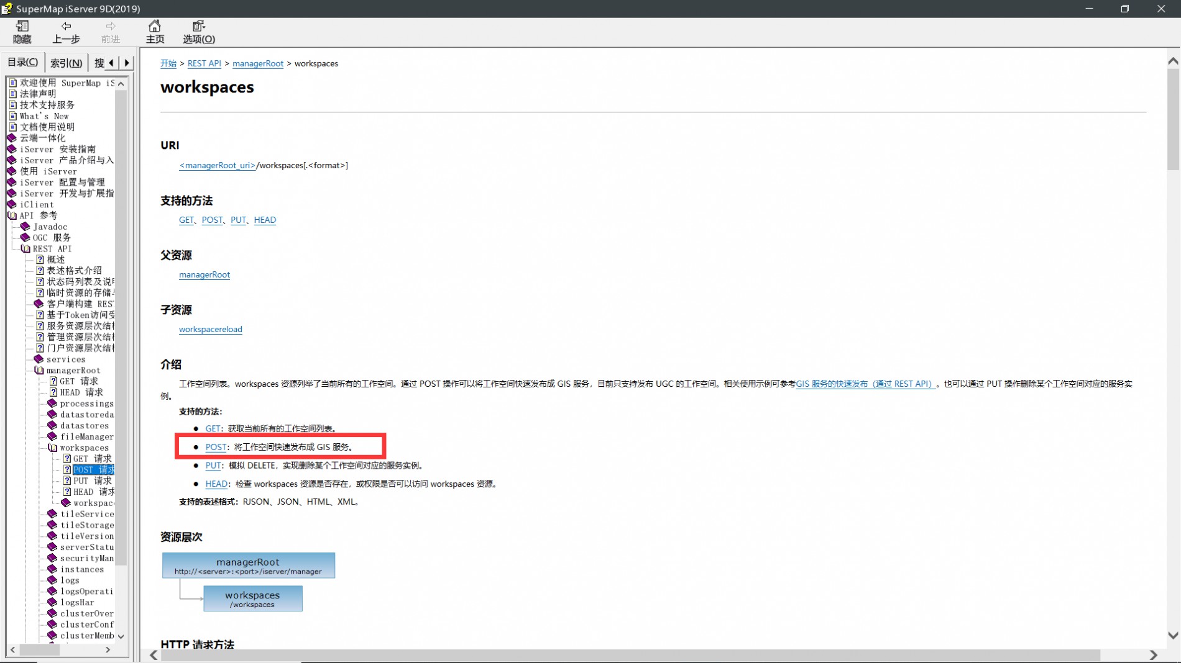
Task: Collapse the REST API book node
Action: [25, 248]
